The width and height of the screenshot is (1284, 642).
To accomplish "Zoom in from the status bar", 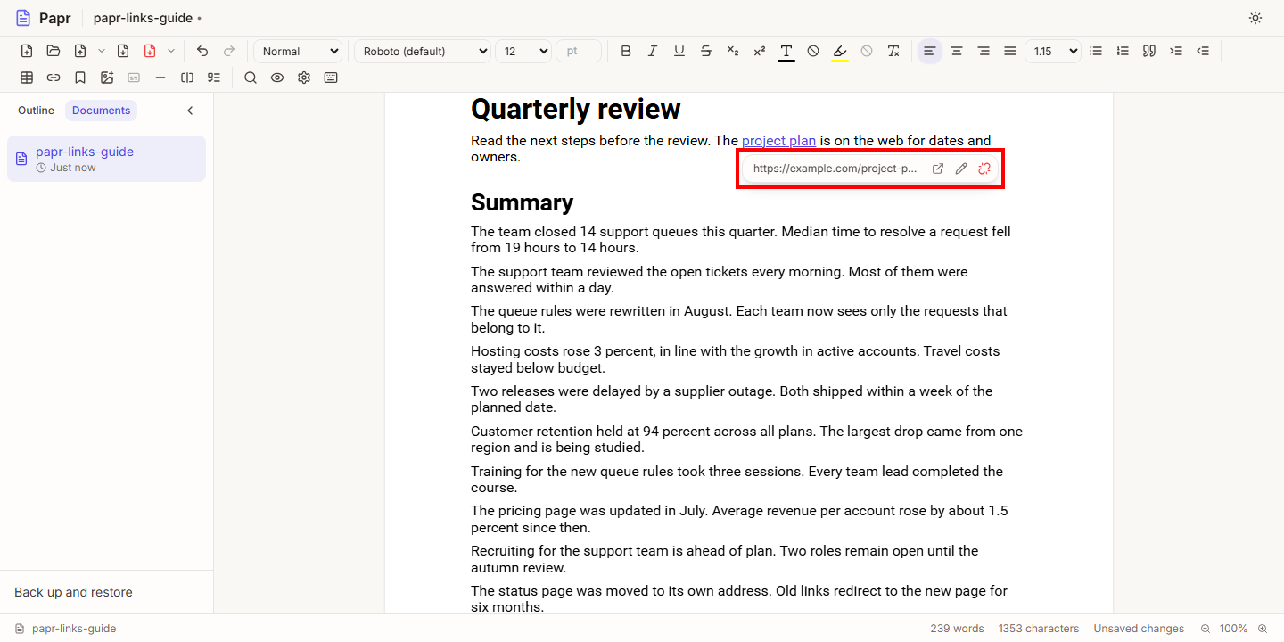I will pos(1263,629).
